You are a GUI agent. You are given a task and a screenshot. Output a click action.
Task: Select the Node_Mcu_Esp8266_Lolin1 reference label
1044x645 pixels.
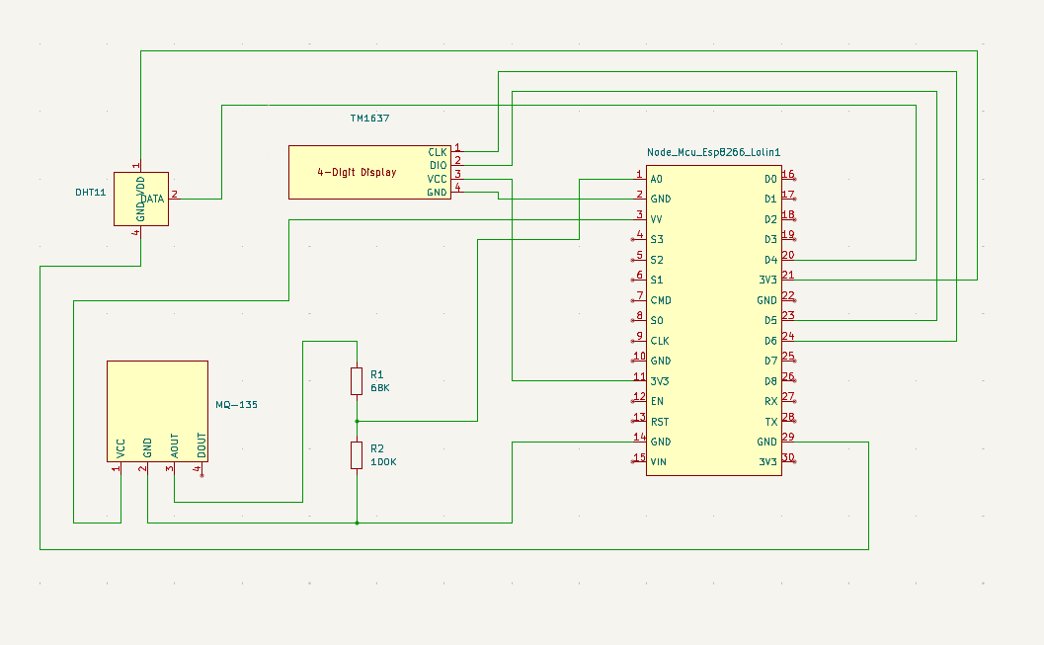pyautogui.click(x=713, y=152)
